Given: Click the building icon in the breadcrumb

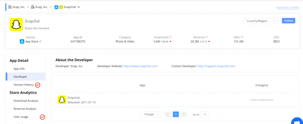Looking at the screenshot, I should 10,7.
